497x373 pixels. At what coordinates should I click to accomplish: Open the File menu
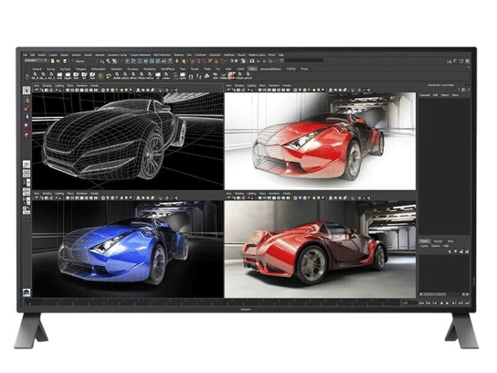pos(25,55)
